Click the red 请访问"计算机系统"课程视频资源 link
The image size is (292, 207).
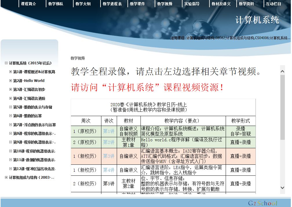[147, 87]
